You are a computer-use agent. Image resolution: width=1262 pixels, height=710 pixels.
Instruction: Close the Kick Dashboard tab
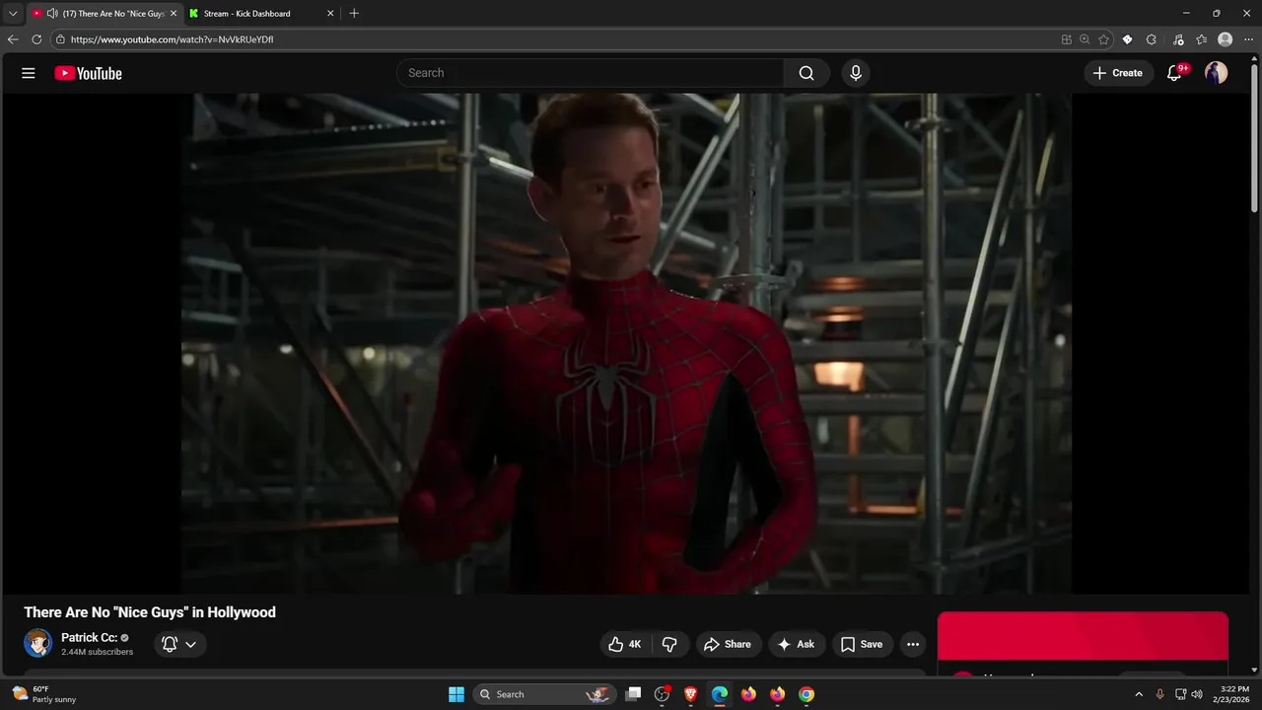[330, 14]
